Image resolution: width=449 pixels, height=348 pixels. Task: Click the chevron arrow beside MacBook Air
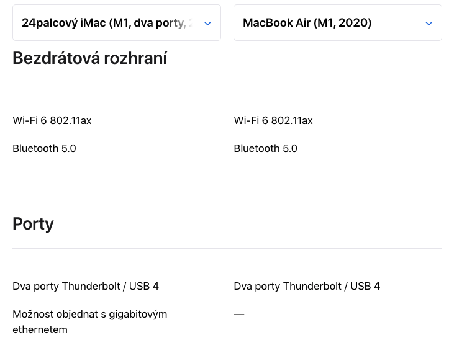pos(429,23)
